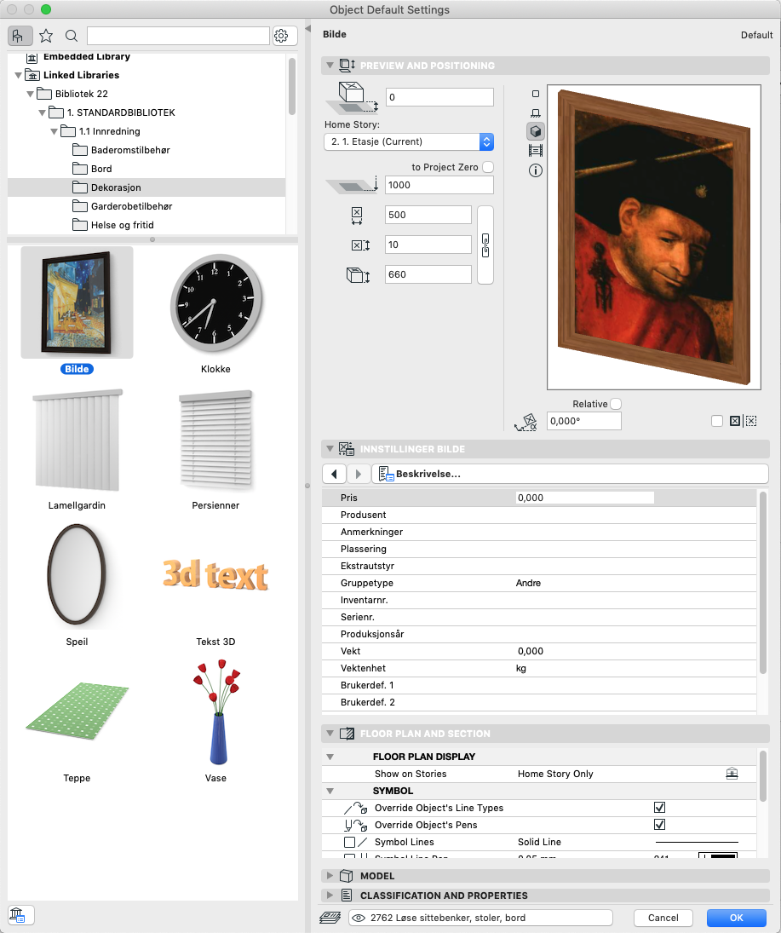This screenshot has width=781, height=933.
Task: Show favorites with the star icon
Action: [46, 37]
